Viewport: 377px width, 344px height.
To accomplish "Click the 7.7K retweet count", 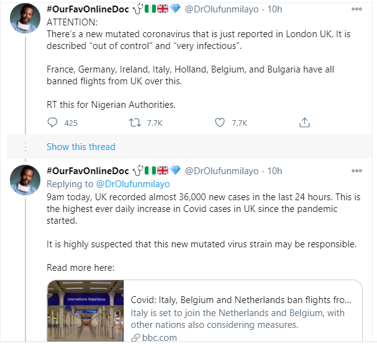I will [x=154, y=123].
